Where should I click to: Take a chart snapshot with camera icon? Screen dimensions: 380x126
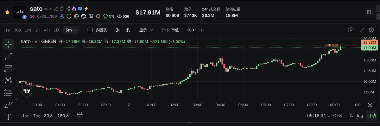[351, 30]
